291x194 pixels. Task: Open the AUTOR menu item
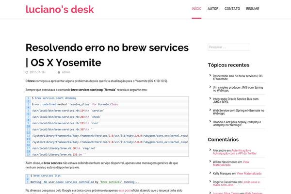point(213,9)
